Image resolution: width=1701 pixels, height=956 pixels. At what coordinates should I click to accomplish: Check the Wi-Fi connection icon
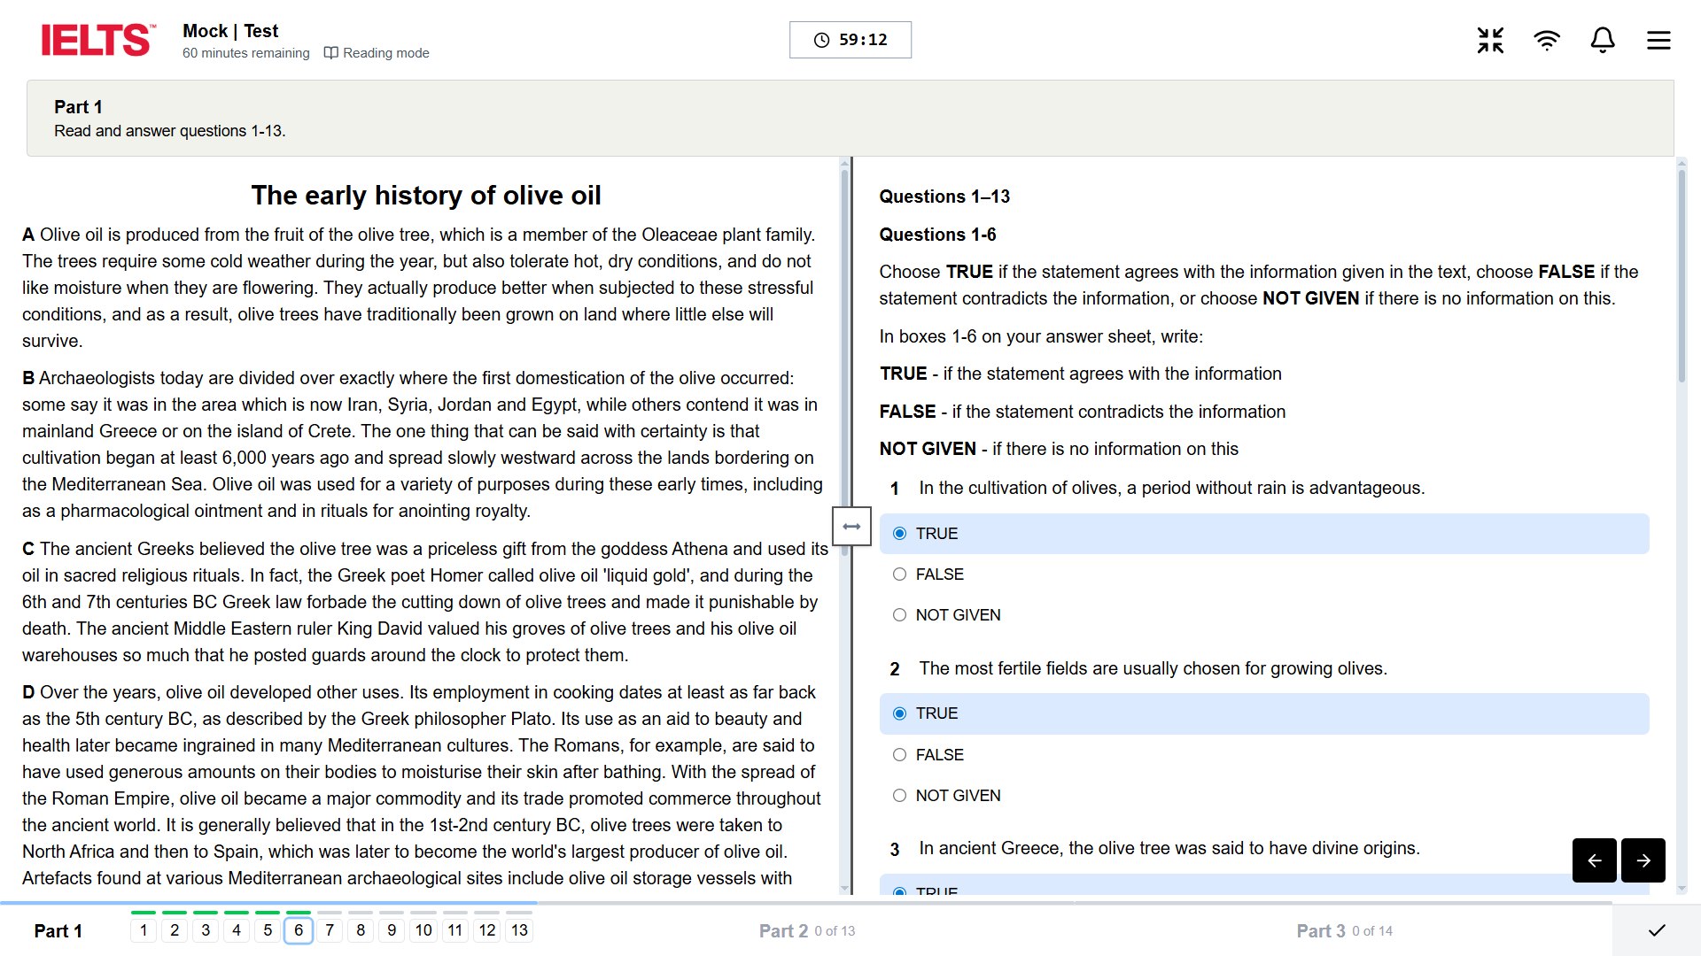(x=1547, y=40)
